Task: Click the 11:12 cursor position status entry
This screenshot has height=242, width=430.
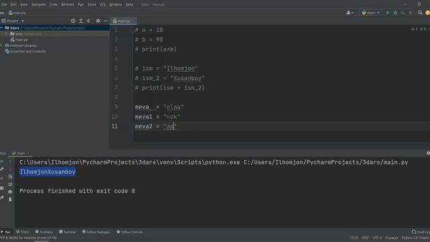Action: tap(354, 238)
